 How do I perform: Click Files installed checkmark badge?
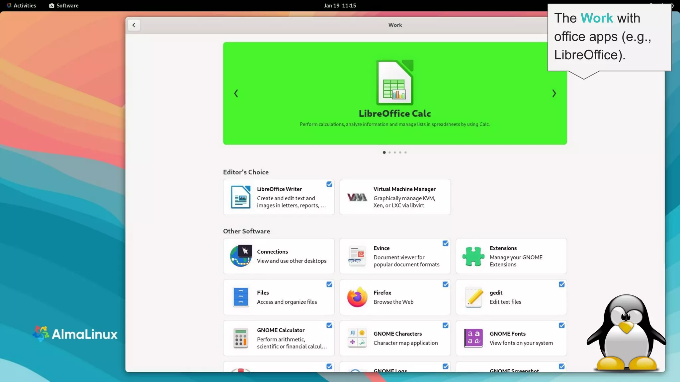coord(329,285)
